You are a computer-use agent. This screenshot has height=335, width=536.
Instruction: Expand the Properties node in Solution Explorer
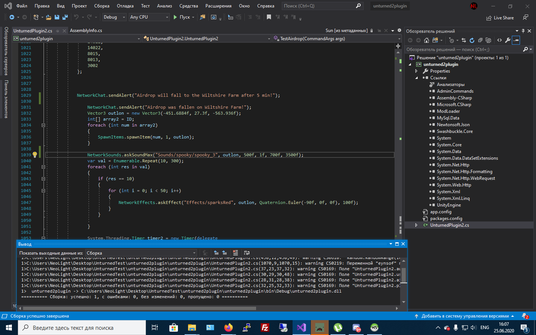pyautogui.click(x=417, y=71)
